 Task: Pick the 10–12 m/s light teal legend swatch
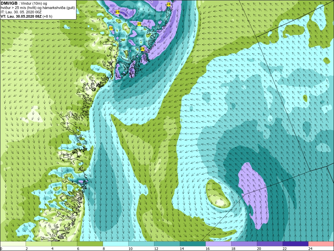coord(141,244)
